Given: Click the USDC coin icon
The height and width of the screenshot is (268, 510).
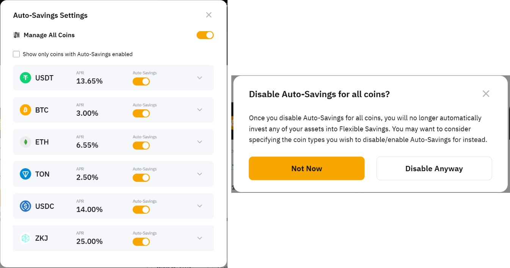Looking at the screenshot, I should tap(25, 206).
